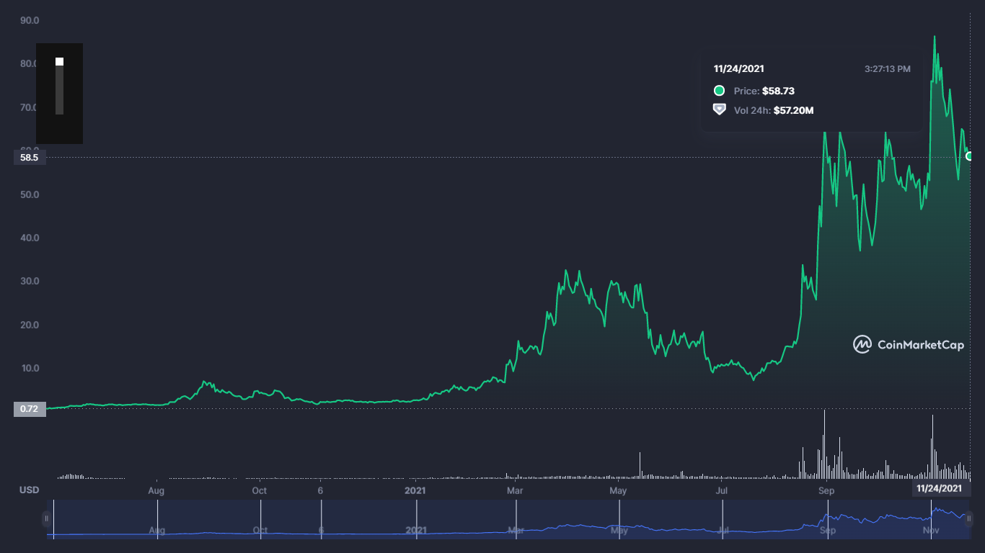Select the Aug label on the date axis
The width and height of the screenshot is (985, 553).
click(156, 490)
